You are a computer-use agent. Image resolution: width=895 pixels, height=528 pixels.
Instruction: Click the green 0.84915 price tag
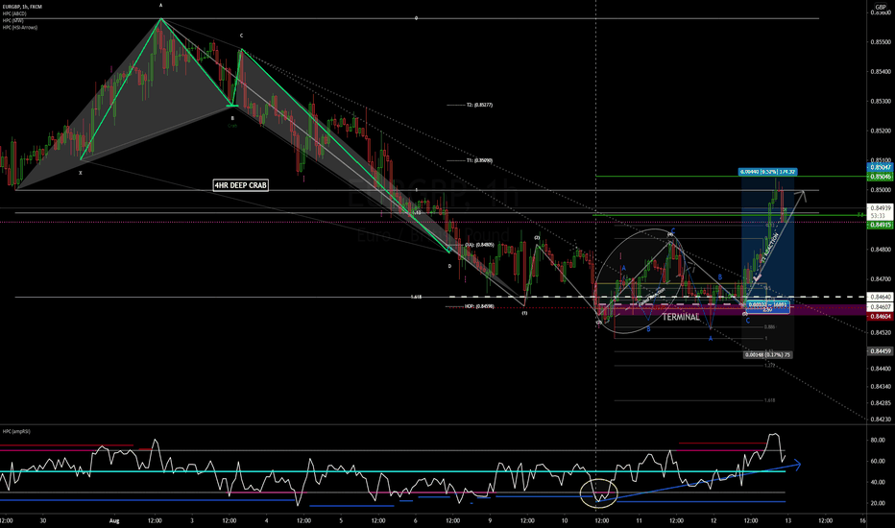pos(881,225)
